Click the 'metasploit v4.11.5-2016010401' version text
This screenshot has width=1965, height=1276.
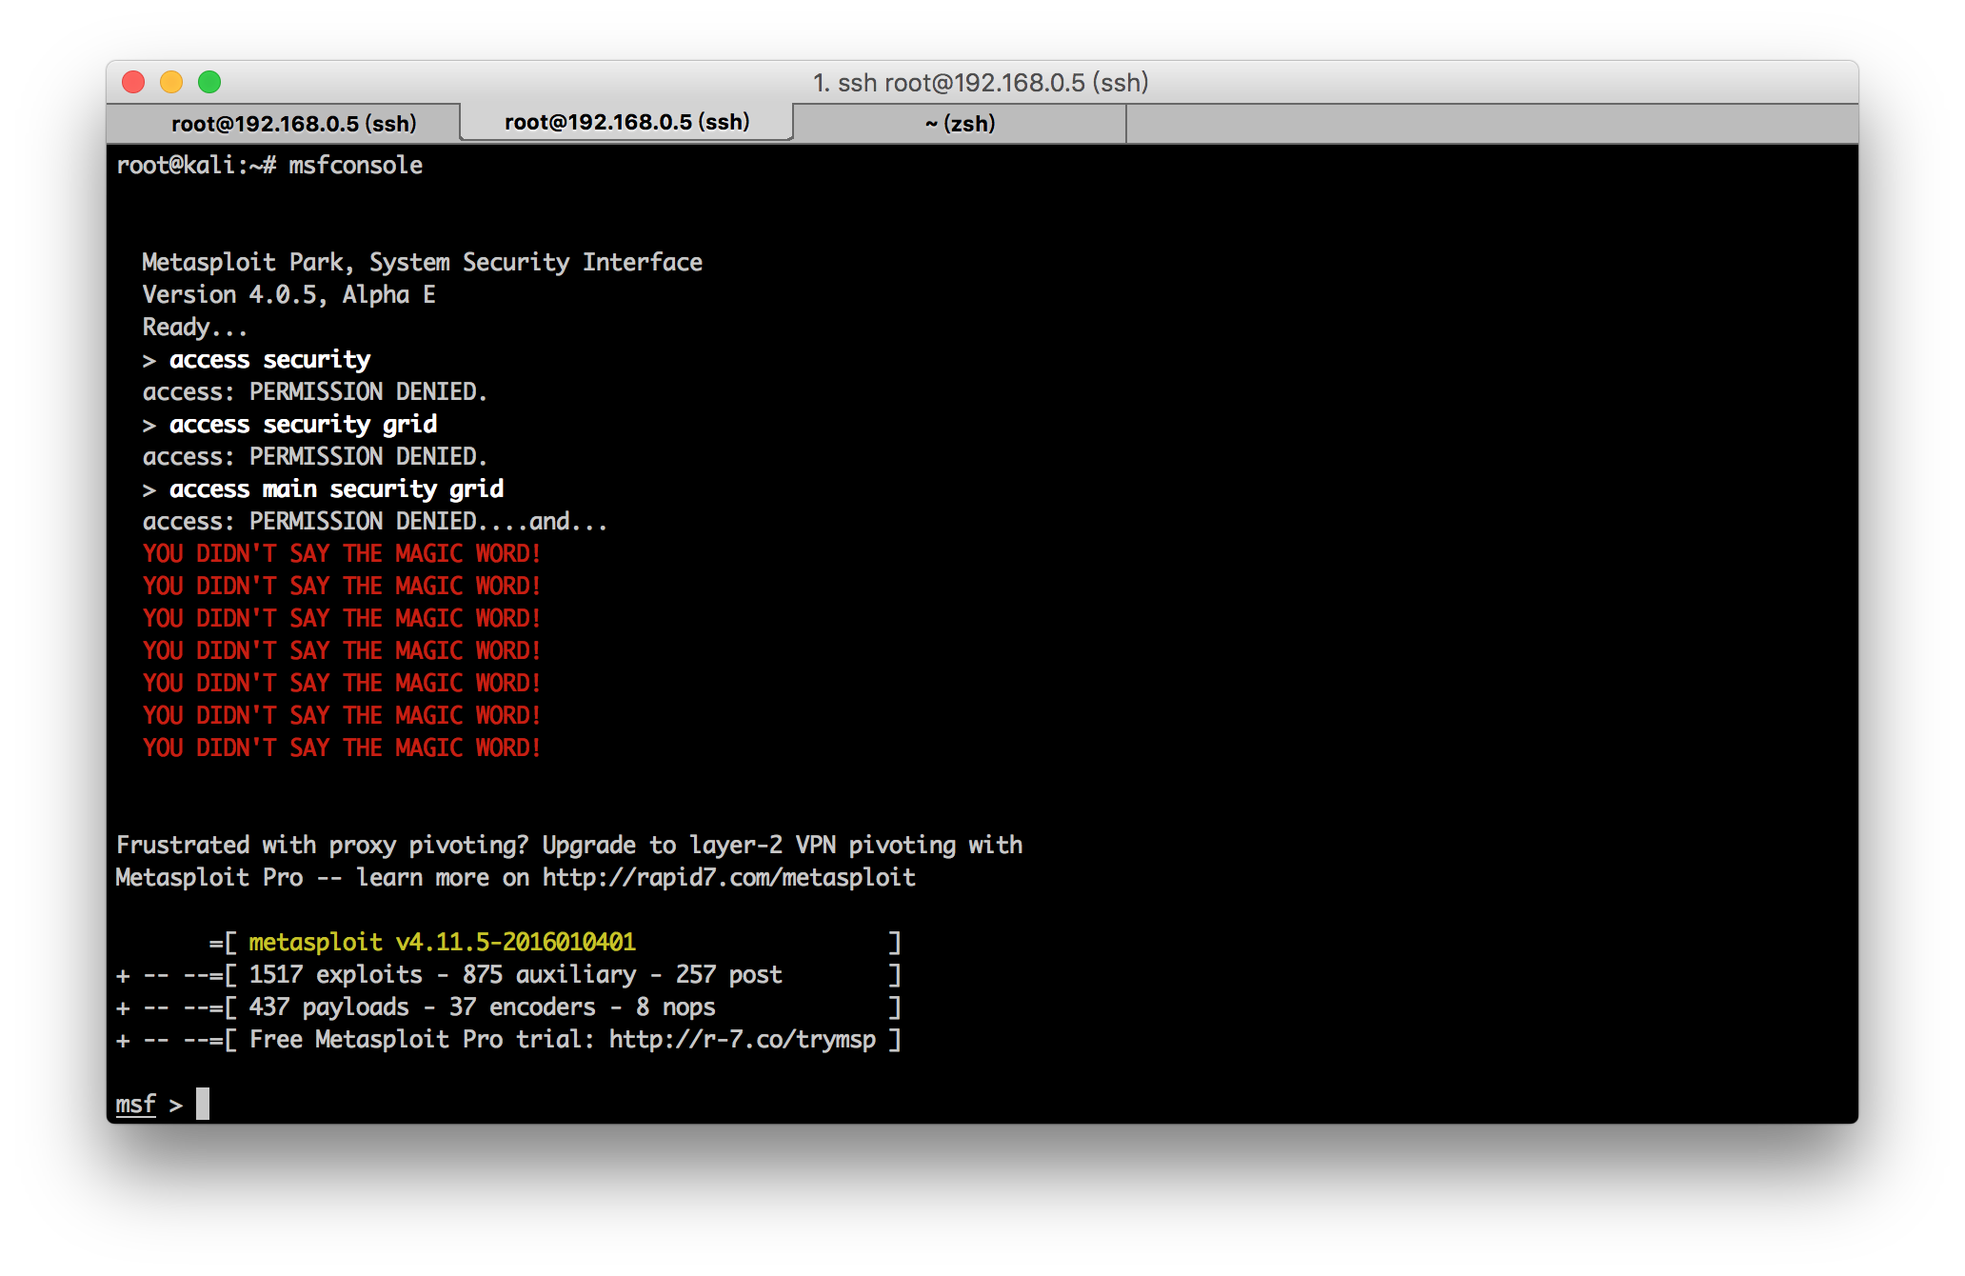click(x=442, y=942)
